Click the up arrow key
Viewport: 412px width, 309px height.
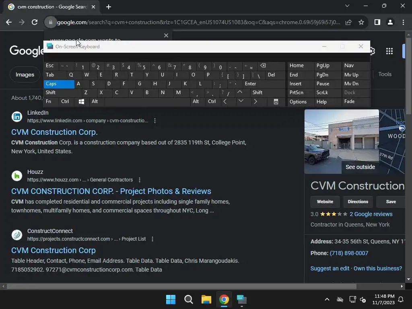pyautogui.click(x=240, y=92)
